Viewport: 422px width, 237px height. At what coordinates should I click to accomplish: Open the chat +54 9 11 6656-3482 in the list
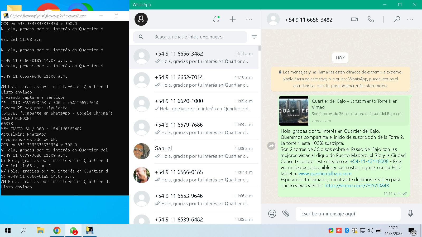[194, 57]
